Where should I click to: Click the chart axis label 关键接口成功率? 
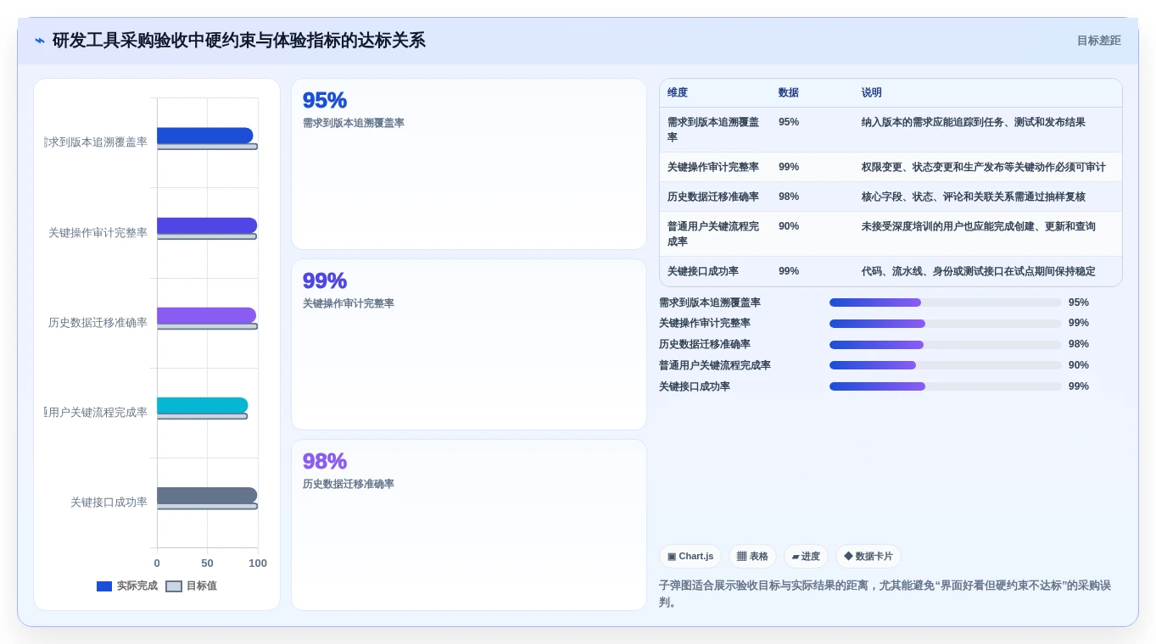[109, 502]
